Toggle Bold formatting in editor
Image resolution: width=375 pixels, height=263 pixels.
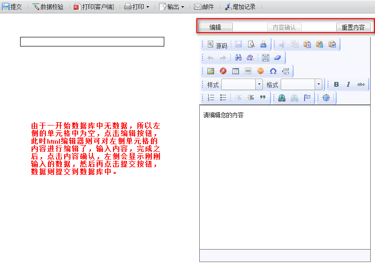(336, 84)
